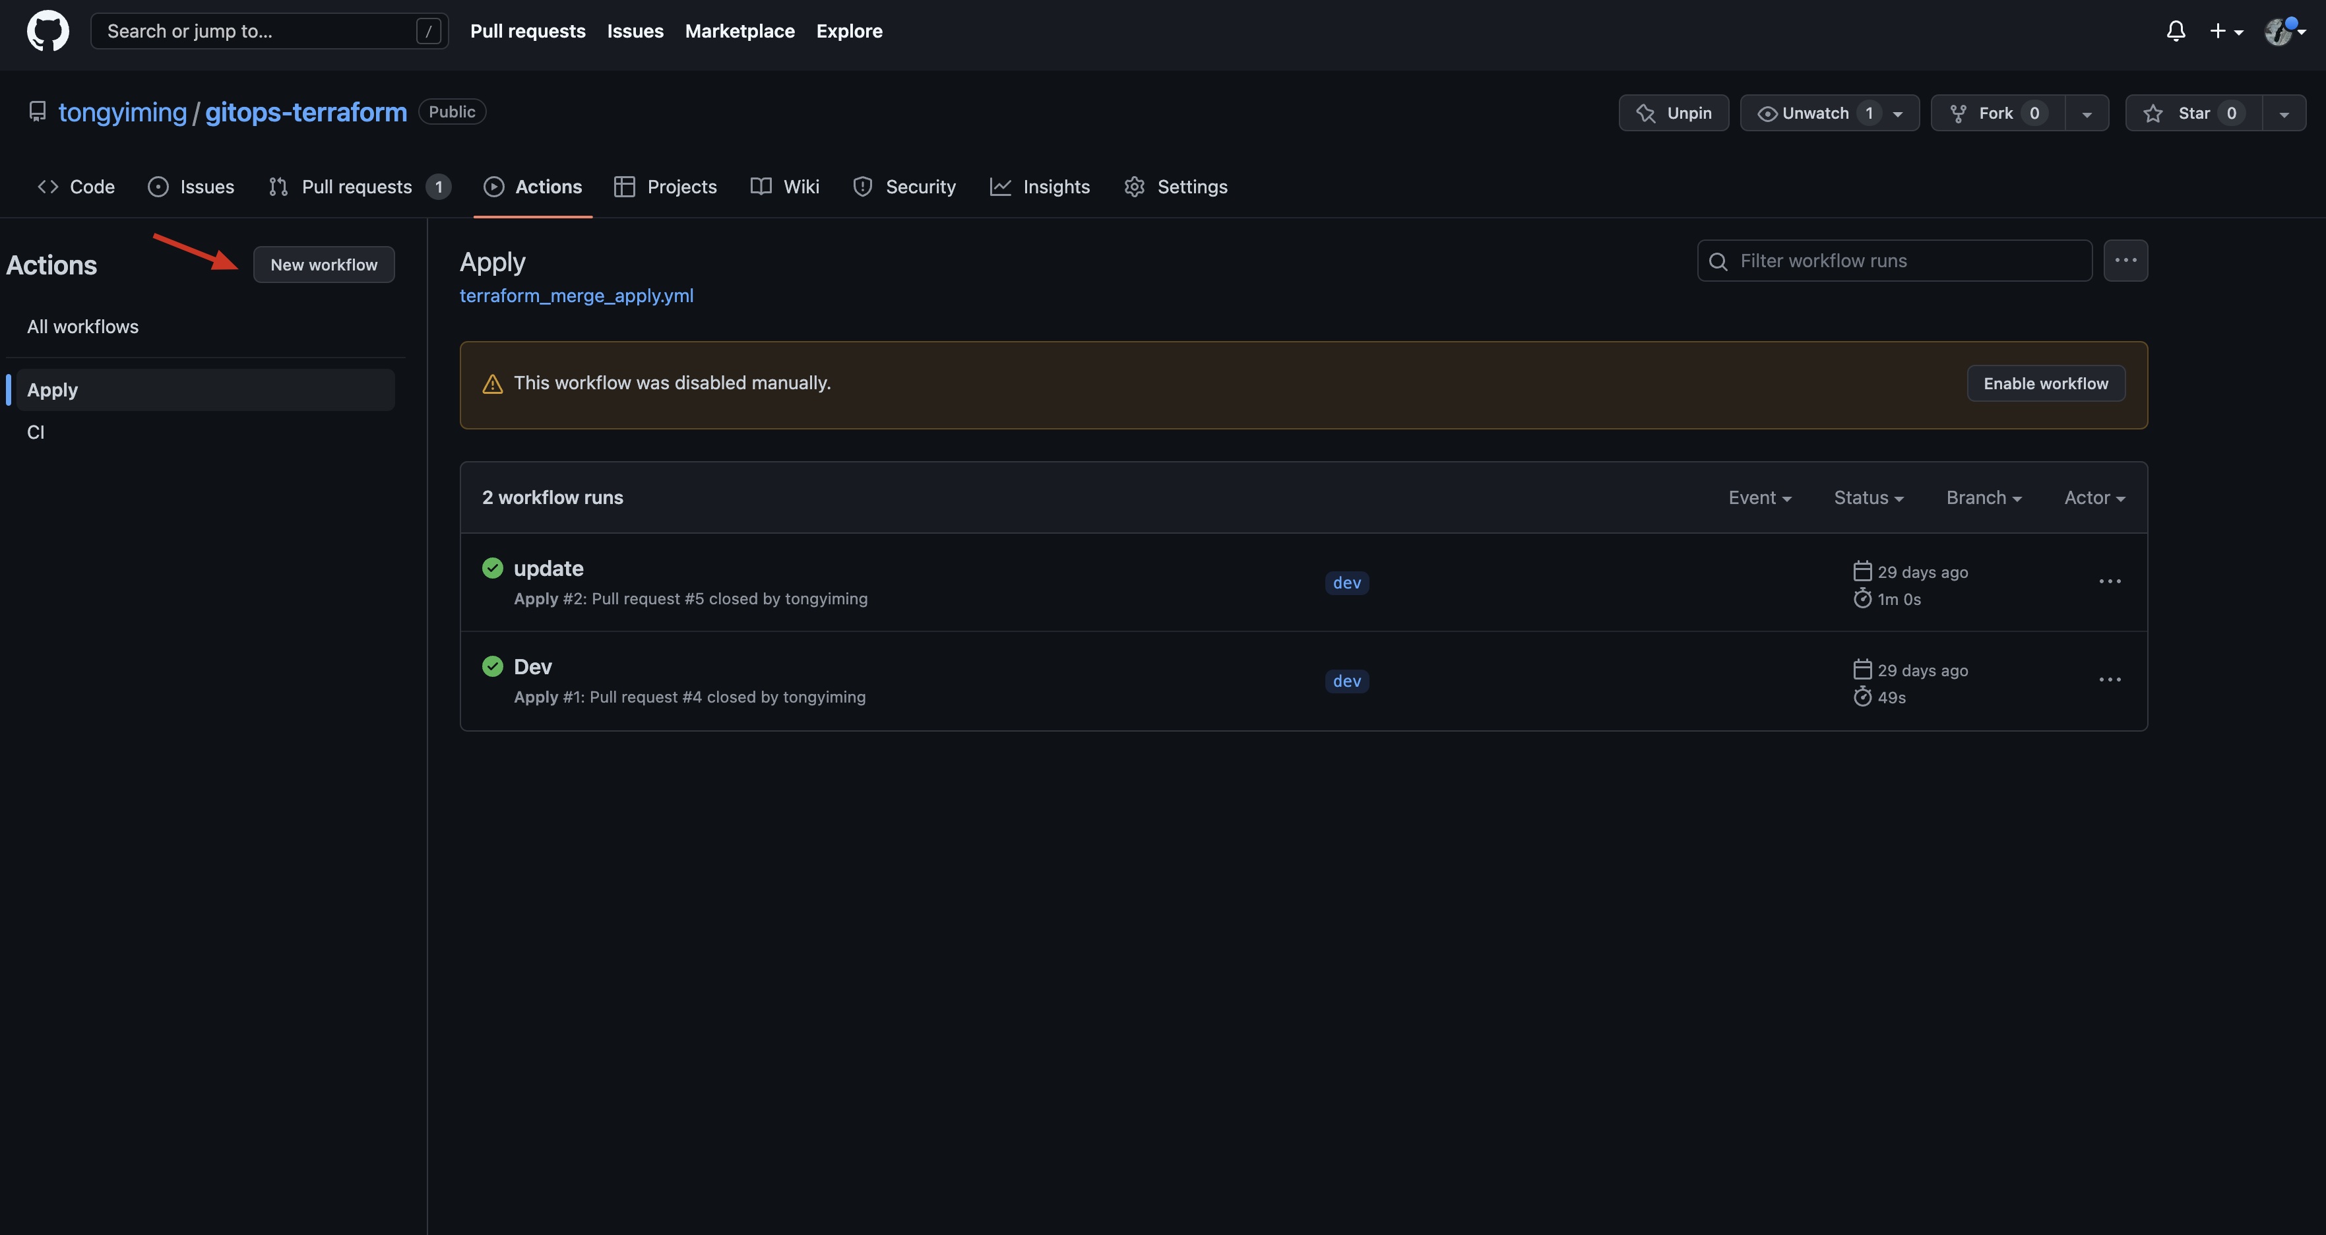Click the New workflow button
The image size is (2326, 1235).
click(323, 265)
